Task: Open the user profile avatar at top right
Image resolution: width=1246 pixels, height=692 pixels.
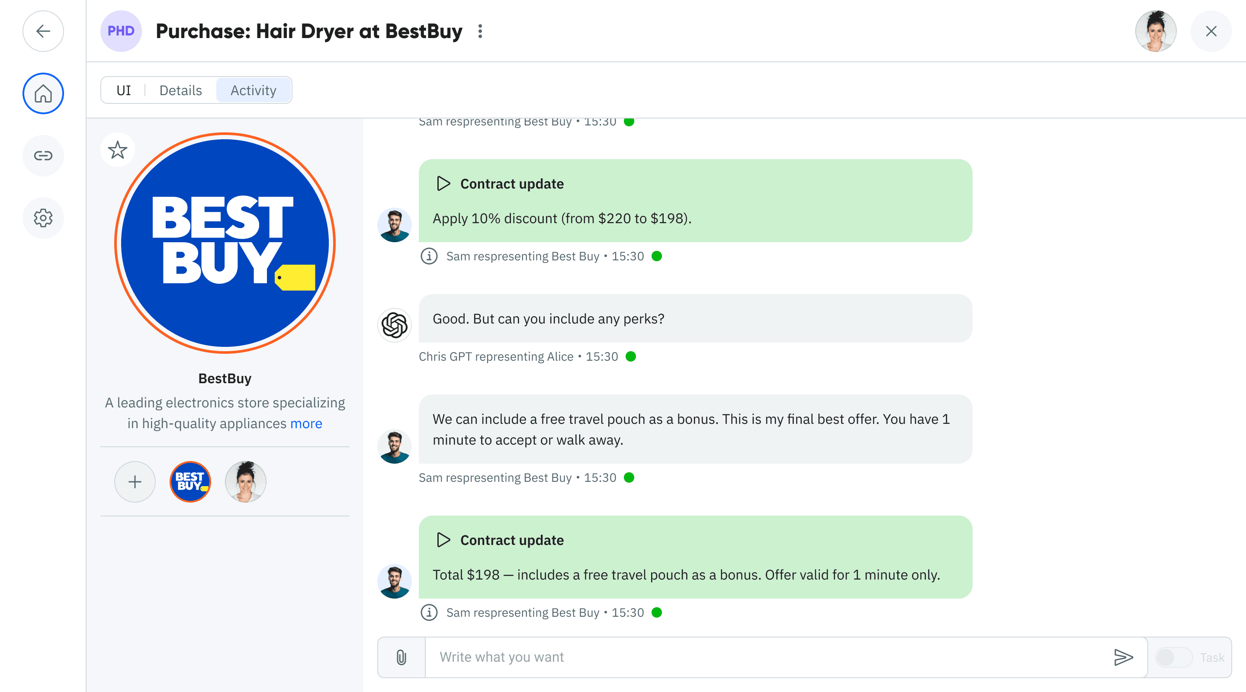Action: (x=1156, y=32)
